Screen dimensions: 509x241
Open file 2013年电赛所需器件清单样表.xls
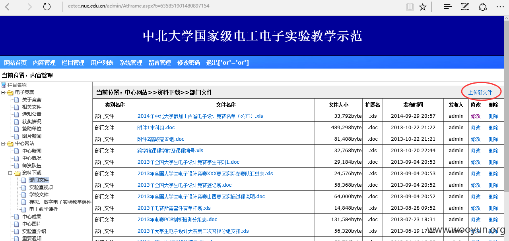pyautogui.click(x=174, y=208)
